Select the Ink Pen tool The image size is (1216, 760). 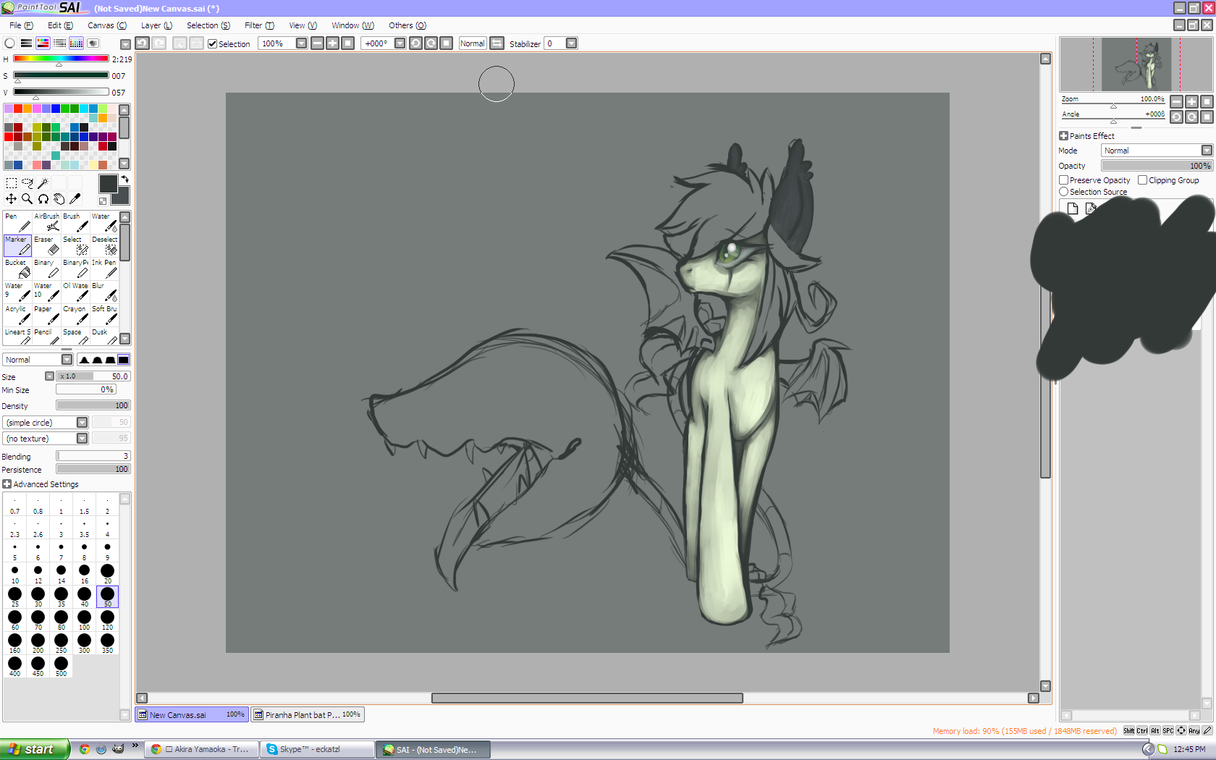tap(104, 269)
